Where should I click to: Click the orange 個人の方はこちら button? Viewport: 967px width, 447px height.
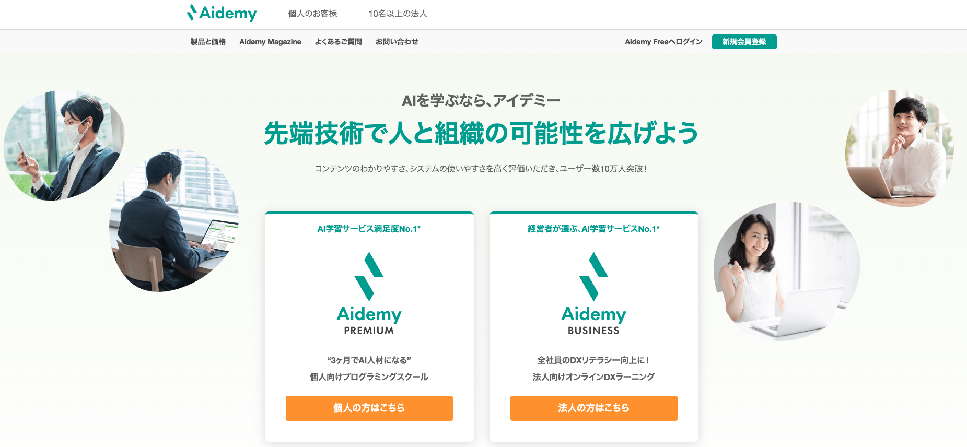(369, 408)
